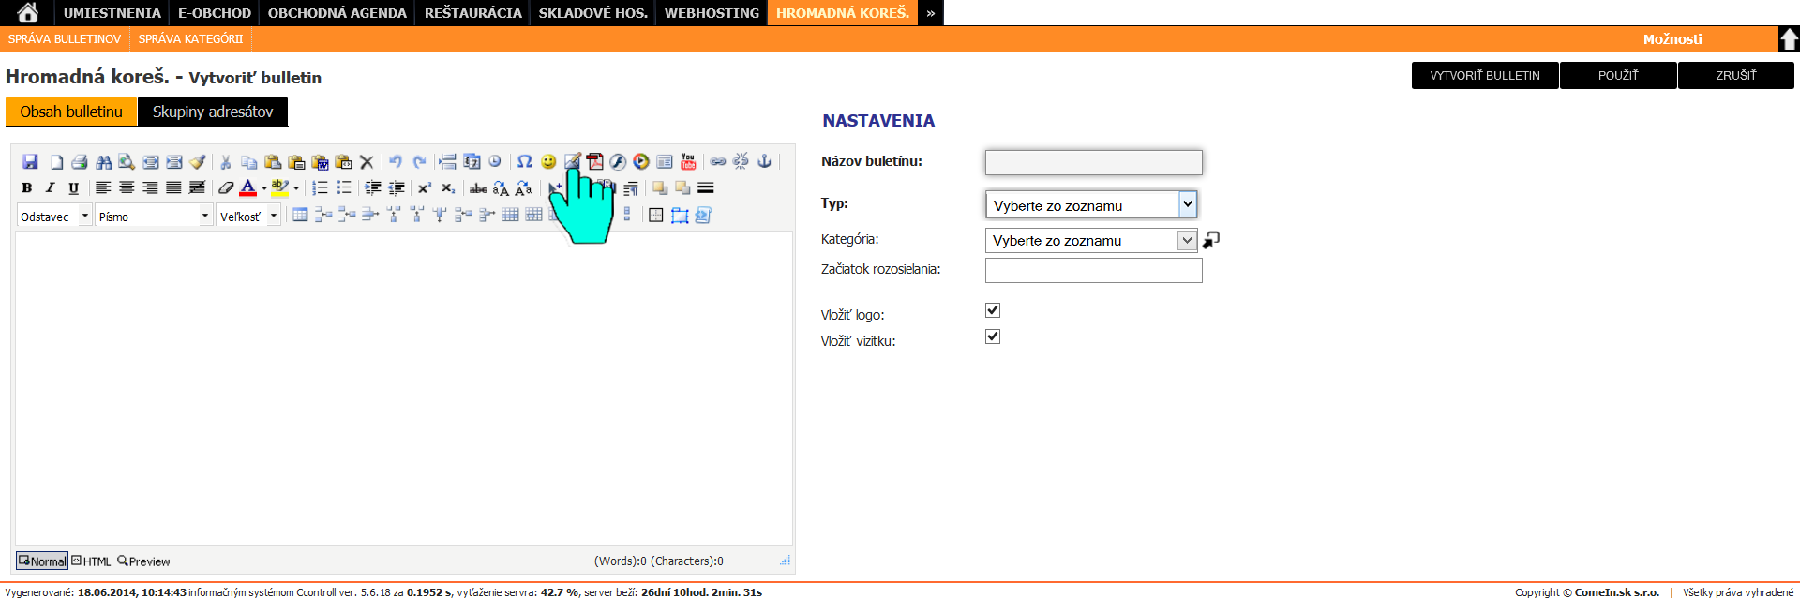The image size is (1800, 598).
Task: Pick the red font color swatch
Action: 247,188
